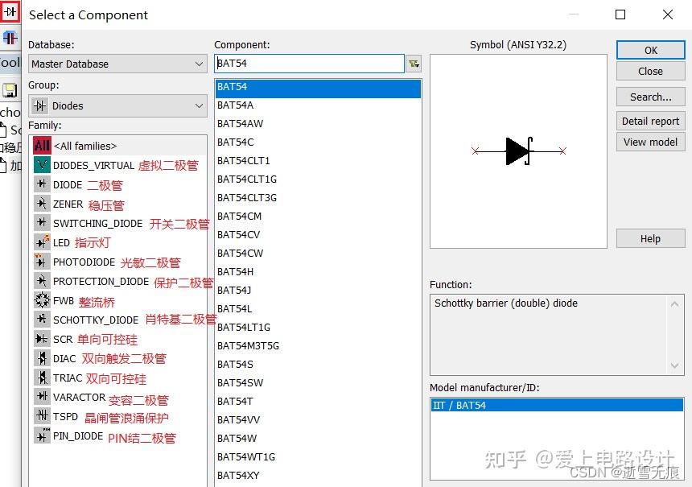
Task: Select the SCHOTTKY_DIODE family
Action: [42, 320]
